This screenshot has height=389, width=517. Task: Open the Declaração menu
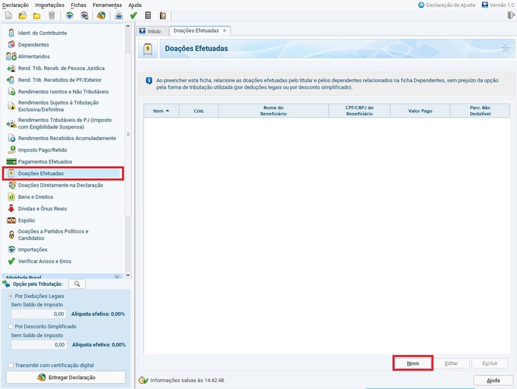[x=15, y=5]
